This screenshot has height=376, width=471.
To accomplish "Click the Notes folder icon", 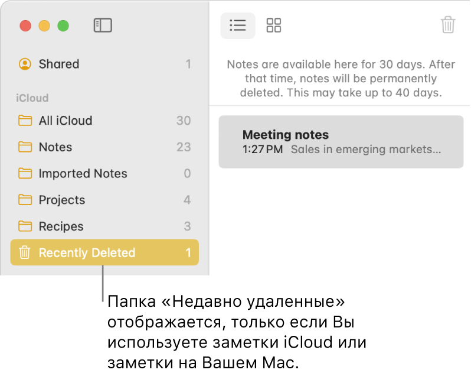I will coord(25,147).
